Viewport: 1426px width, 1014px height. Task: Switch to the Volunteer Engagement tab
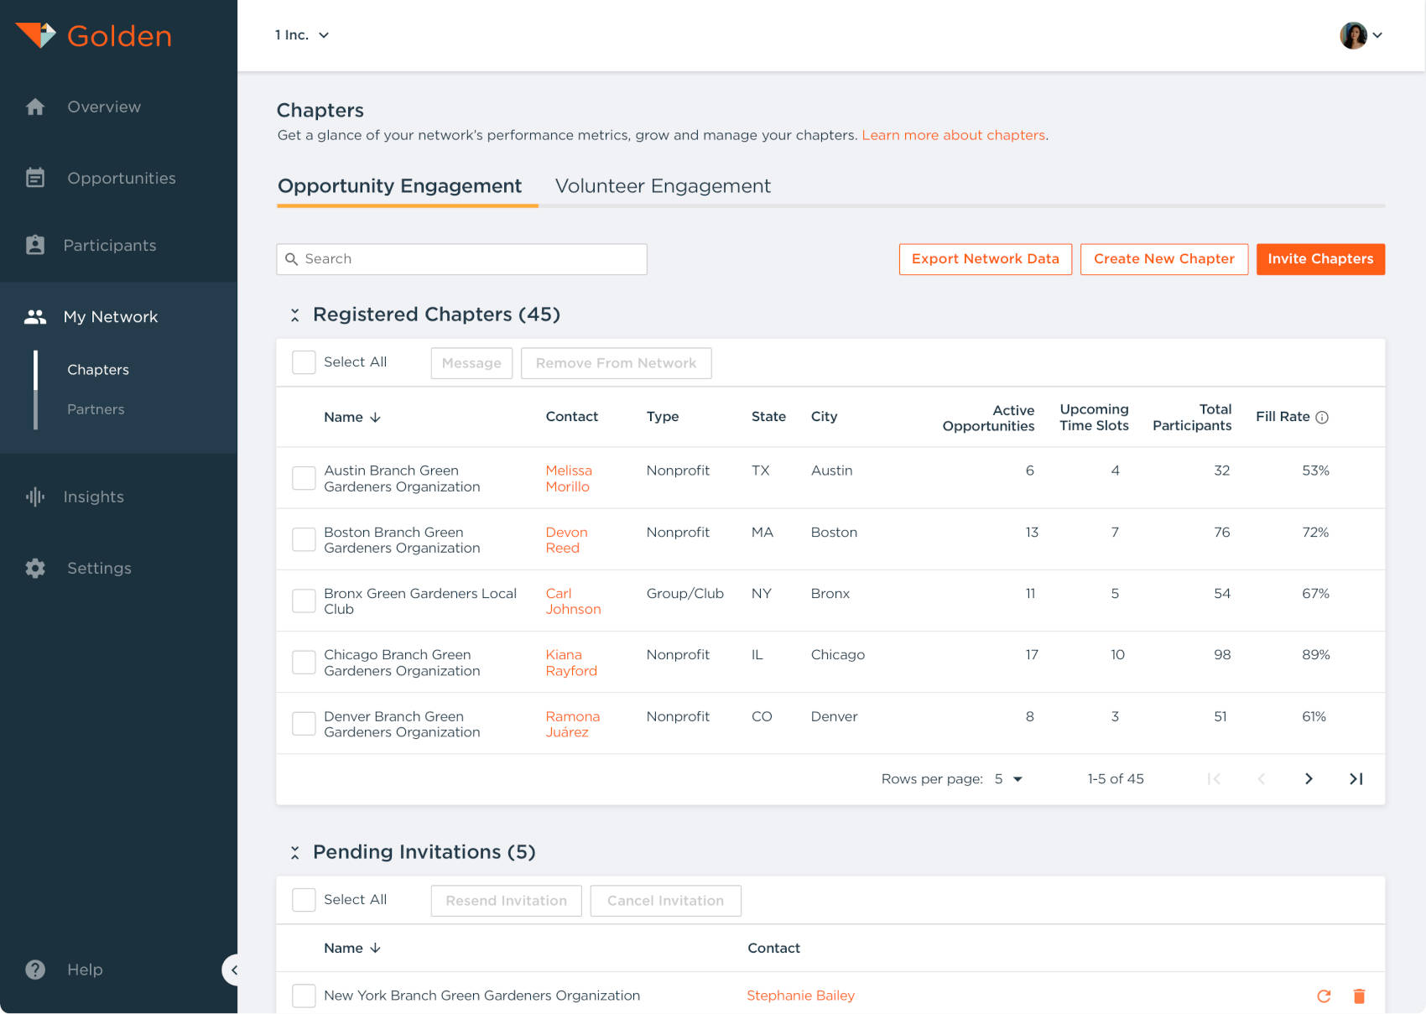tap(663, 186)
